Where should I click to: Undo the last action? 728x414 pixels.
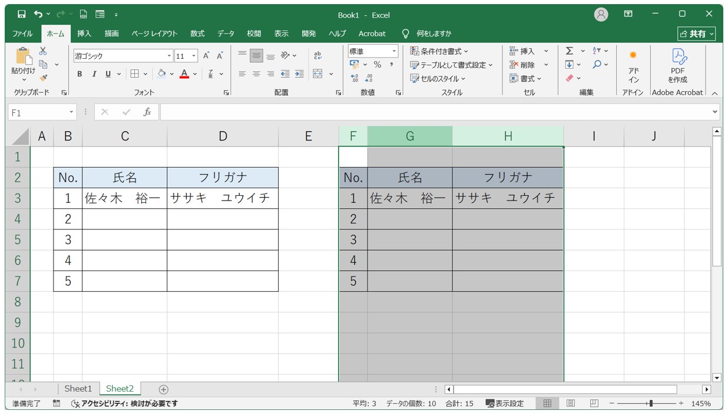[38, 14]
